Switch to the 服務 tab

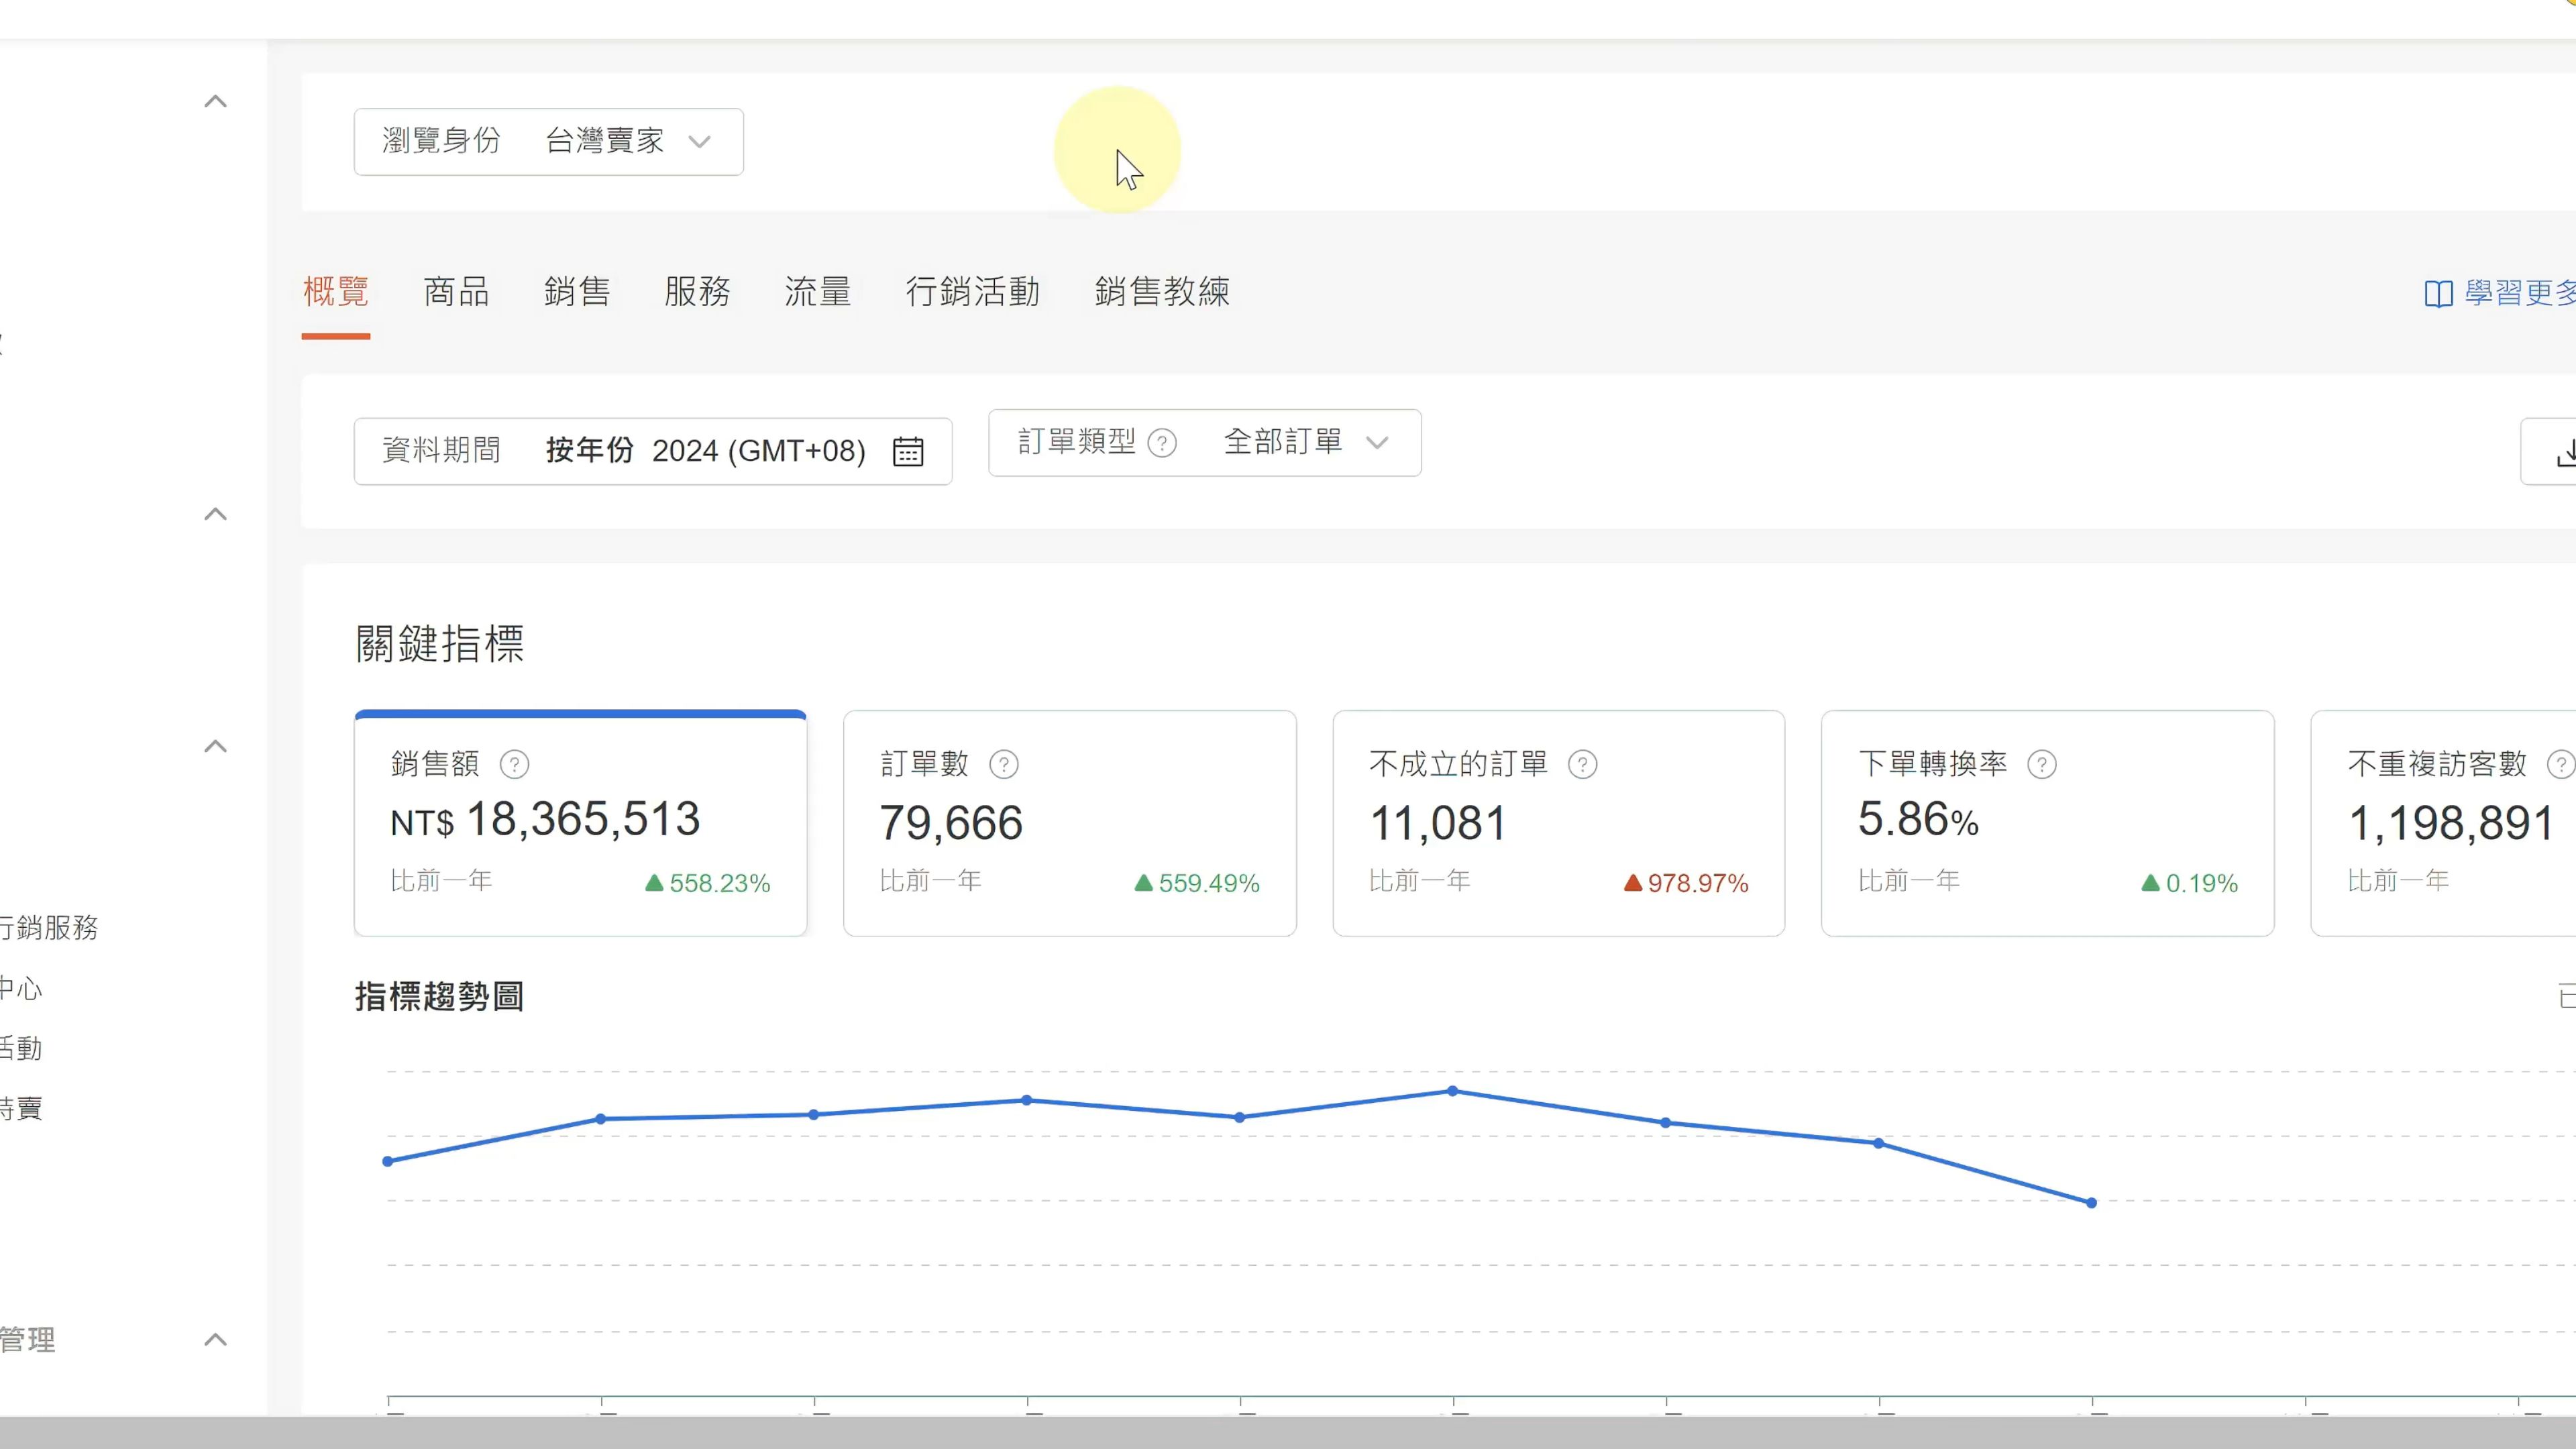[697, 292]
